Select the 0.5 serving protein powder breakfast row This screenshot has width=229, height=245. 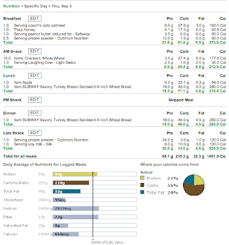click(x=114, y=39)
